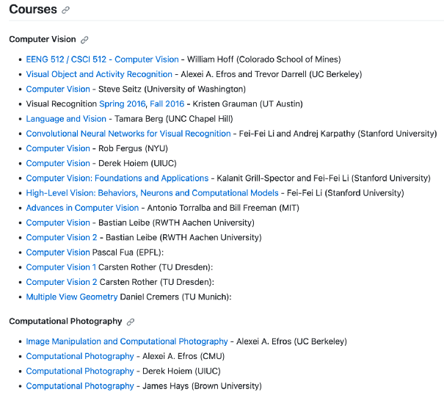Open the Language and Vision course link
The height and width of the screenshot is (395, 444).
[x=66, y=119]
